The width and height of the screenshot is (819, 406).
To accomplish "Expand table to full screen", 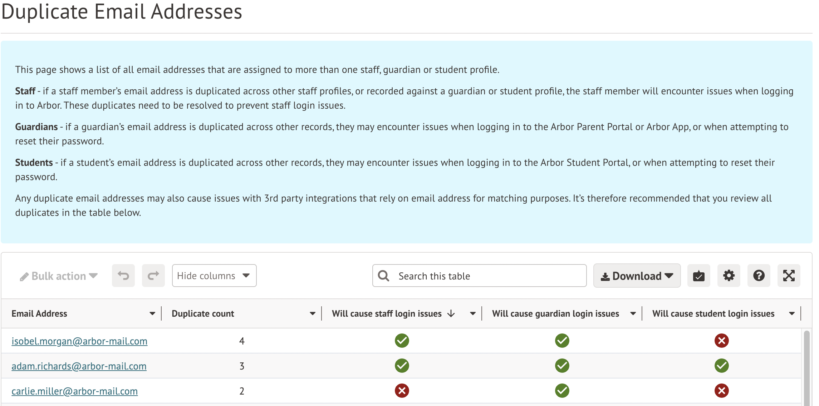I will 789,276.
